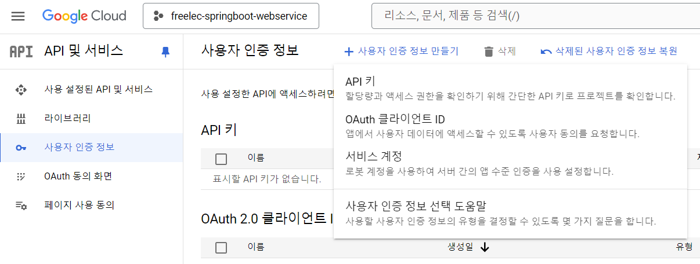This screenshot has width=700, height=264.
Task: Click the page usage agreement icon
Action: [x=21, y=205]
